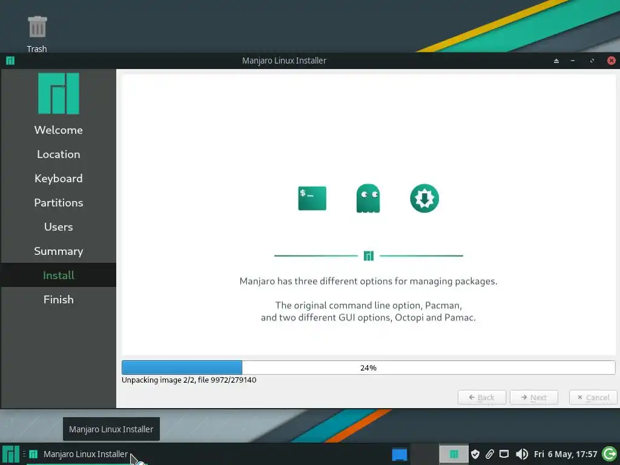Click the blue desktop pager icon in taskbar

pos(400,454)
